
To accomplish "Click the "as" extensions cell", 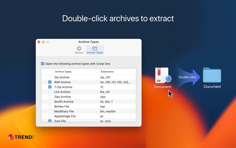I will point(101,116).
